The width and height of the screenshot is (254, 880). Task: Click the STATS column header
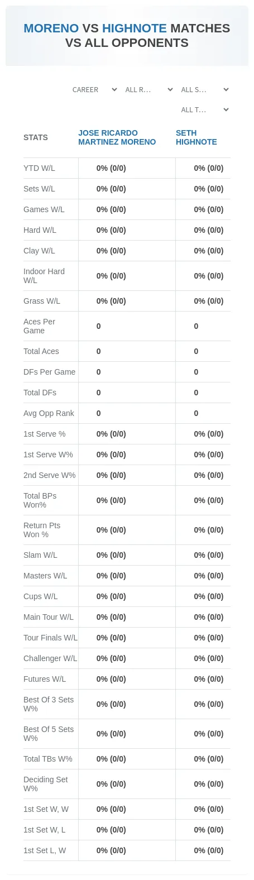[36, 137]
